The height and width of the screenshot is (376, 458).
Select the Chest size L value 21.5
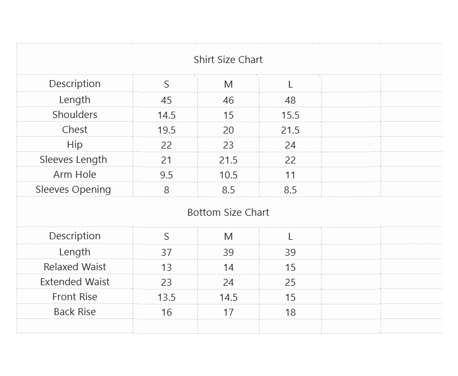(x=290, y=130)
